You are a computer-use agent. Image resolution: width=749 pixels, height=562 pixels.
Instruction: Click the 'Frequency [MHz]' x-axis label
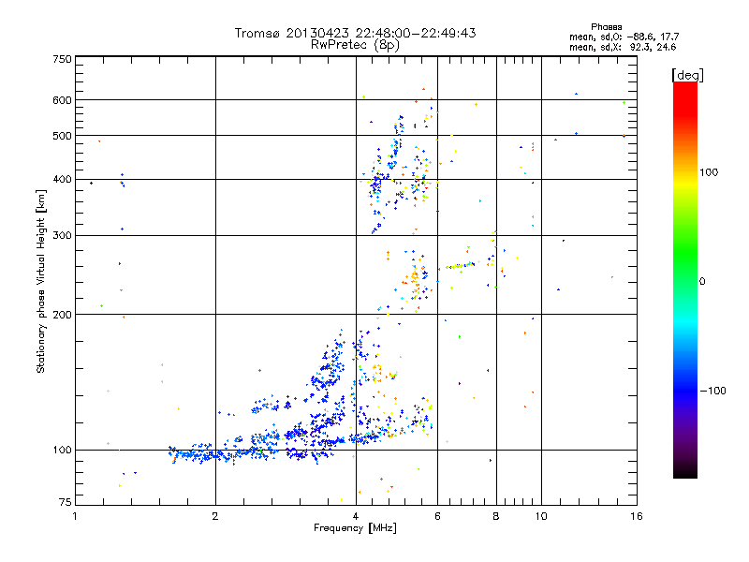point(355,528)
